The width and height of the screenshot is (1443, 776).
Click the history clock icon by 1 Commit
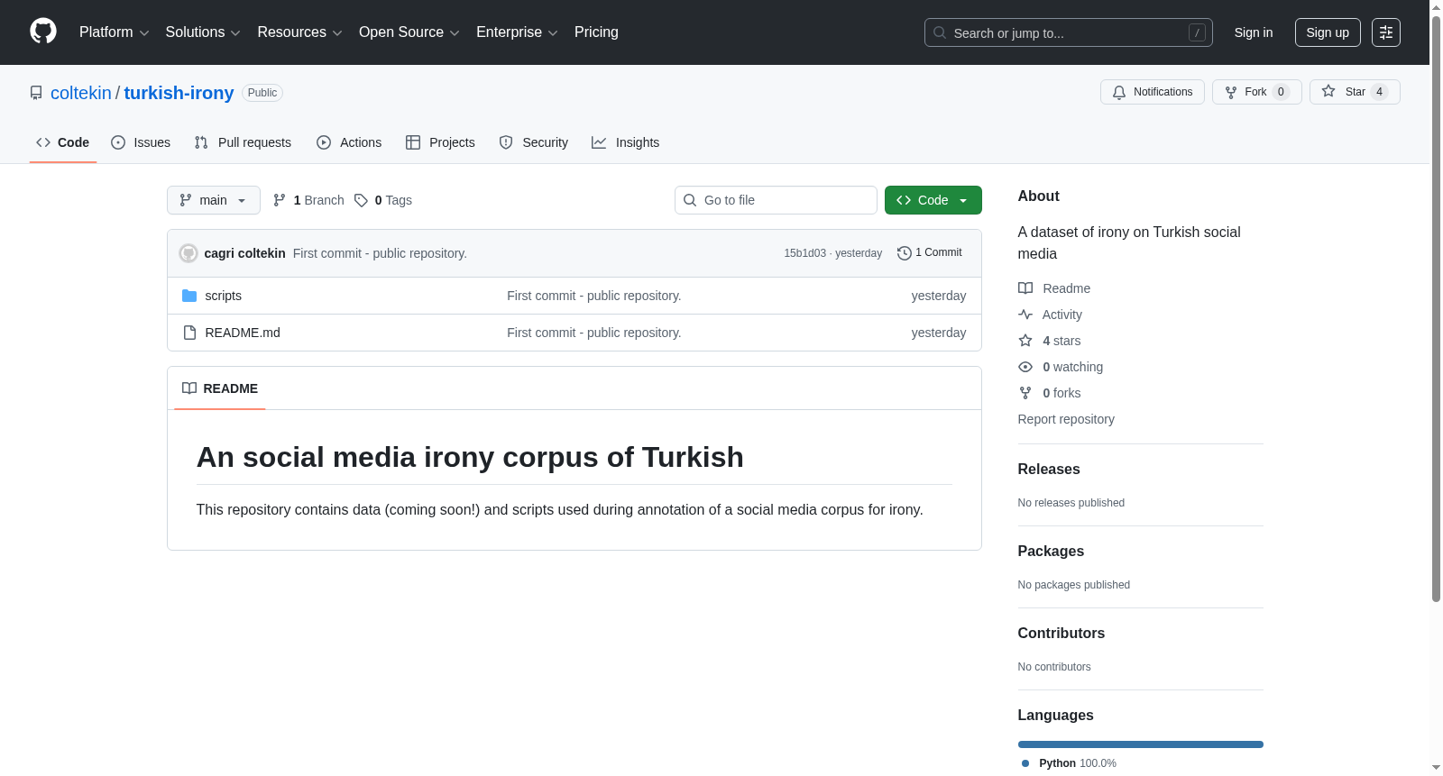(x=905, y=253)
